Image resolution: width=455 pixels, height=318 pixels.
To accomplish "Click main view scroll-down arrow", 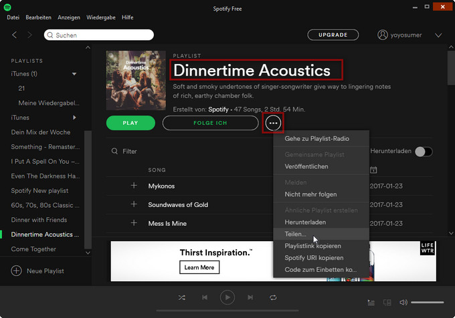I will point(451,233).
